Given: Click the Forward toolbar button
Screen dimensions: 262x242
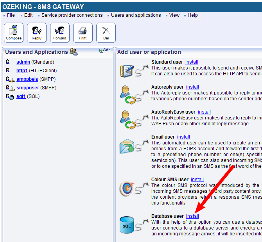Looking at the screenshot, I should click(60, 32).
